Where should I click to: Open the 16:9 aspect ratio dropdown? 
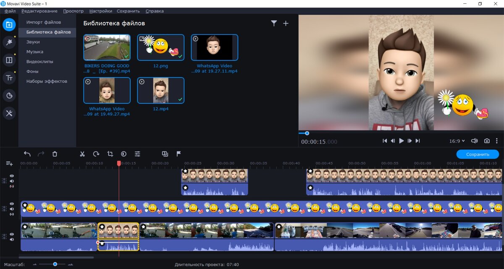tap(457, 141)
